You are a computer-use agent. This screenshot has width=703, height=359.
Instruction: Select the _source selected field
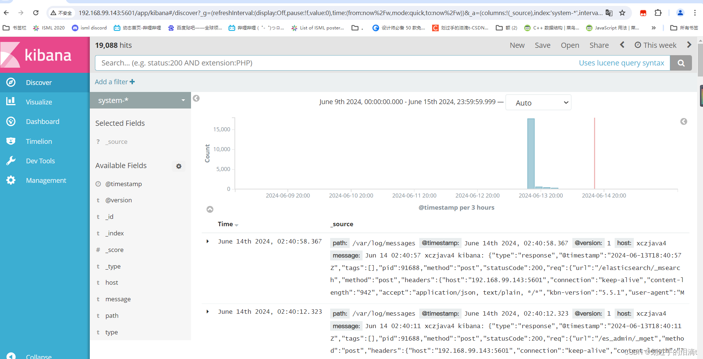click(x=116, y=142)
